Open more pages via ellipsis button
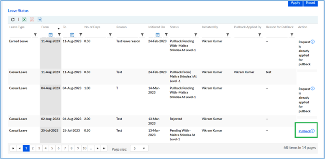The height and width of the screenshot is (159, 325). click(91, 148)
